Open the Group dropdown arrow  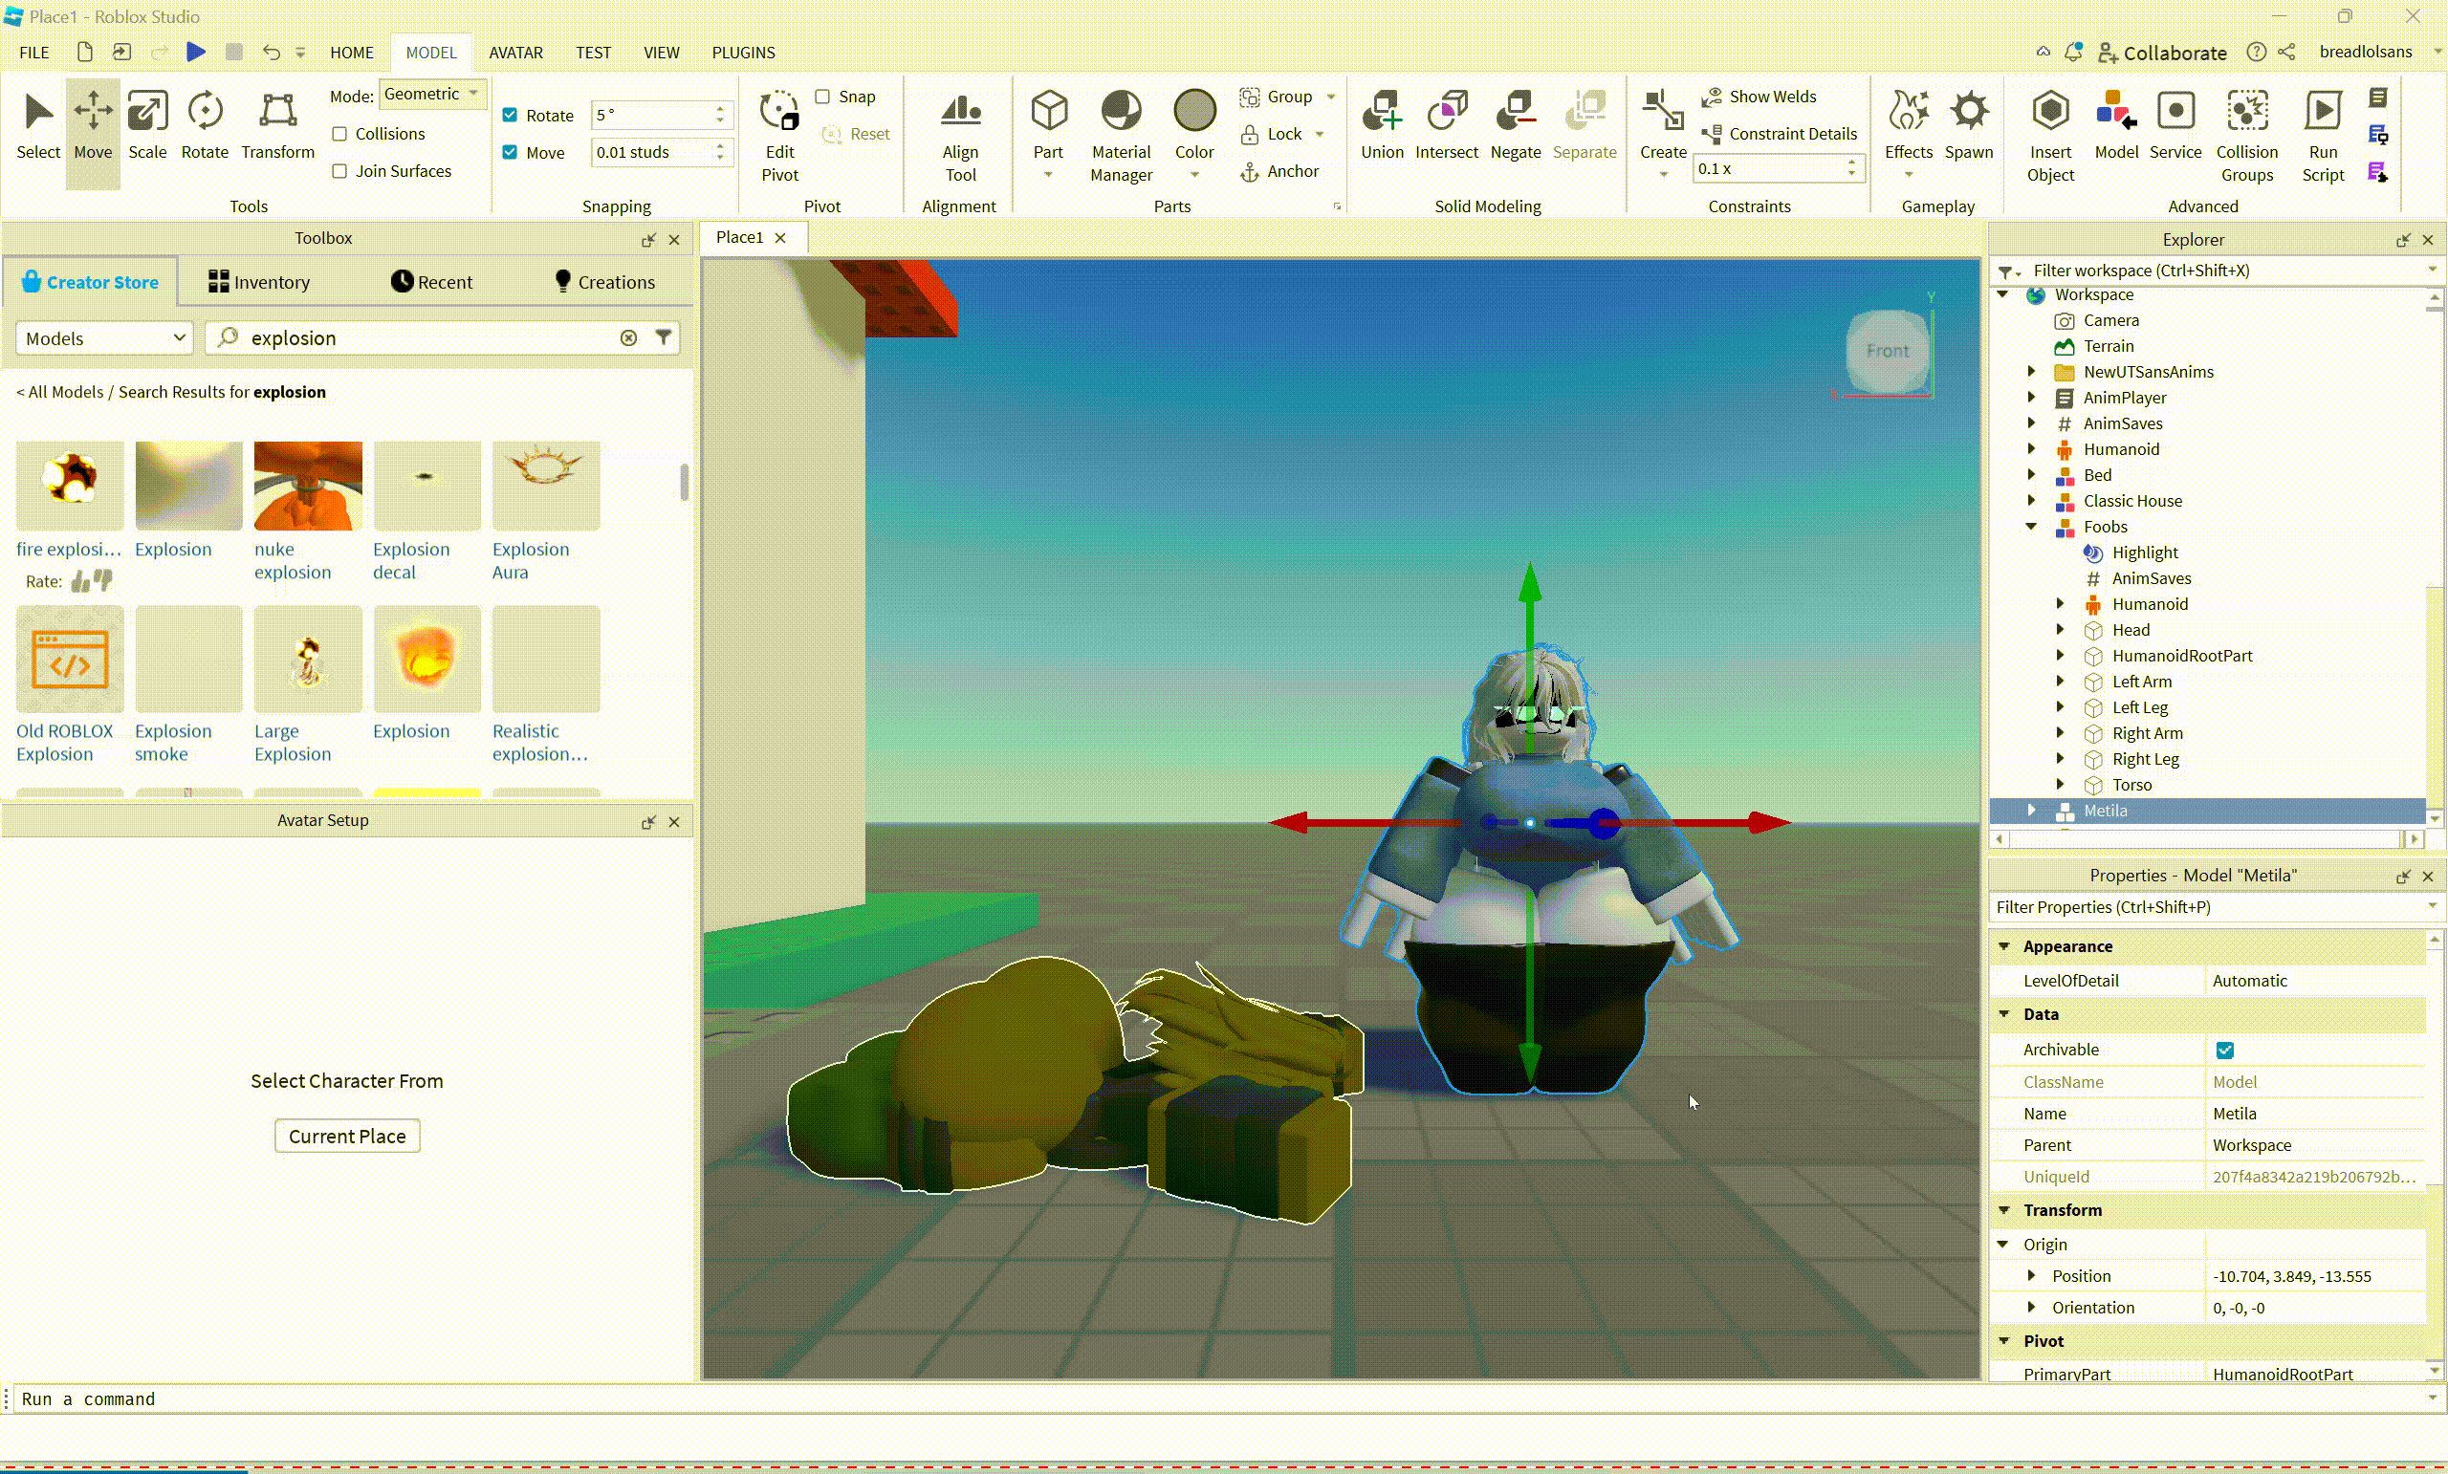click(x=1330, y=97)
